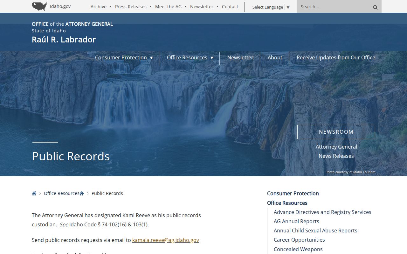
Task: Click Raúl R. Labrador site title
Action: click(x=64, y=39)
